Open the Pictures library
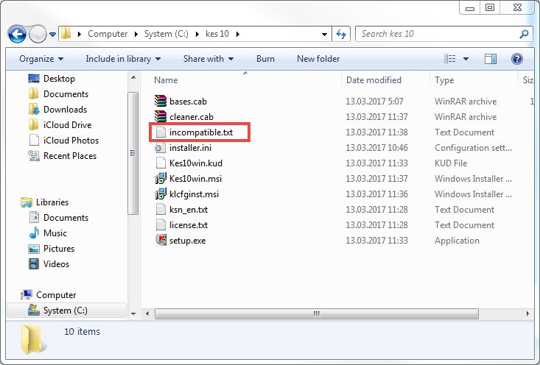Image resolution: width=540 pixels, height=365 pixels. pyautogui.click(x=52, y=249)
